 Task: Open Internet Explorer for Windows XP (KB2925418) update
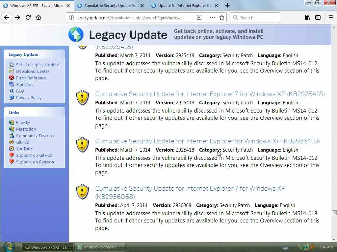tap(207, 141)
